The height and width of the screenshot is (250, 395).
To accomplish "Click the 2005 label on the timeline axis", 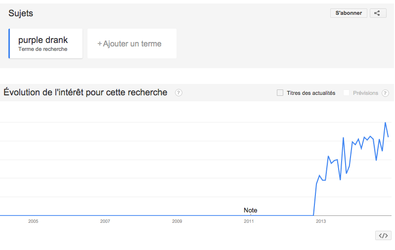I will (33, 221).
